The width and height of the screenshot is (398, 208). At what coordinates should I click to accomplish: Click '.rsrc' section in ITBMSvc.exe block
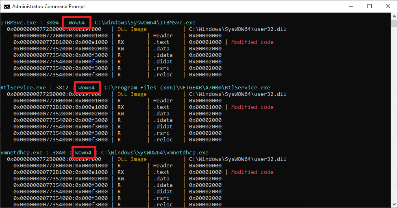click(x=161, y=68)
